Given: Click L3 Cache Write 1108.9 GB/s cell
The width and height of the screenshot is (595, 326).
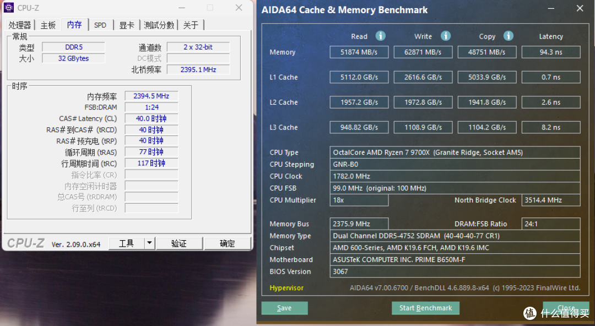Looking at the screenshot, I should click(423, 127).
